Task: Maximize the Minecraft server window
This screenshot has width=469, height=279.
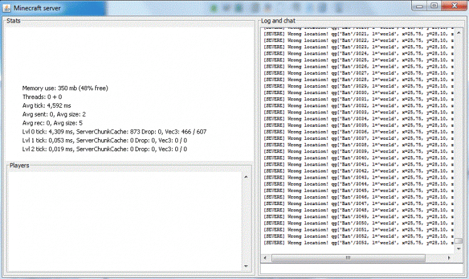Action: (434, 6)
